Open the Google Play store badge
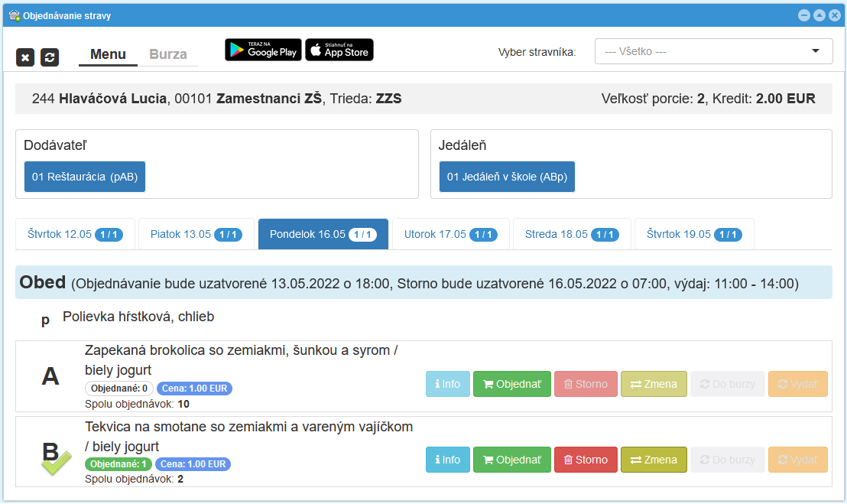This screenshot has height=504, width=847. pyautogui.click(x=263, y=49)
